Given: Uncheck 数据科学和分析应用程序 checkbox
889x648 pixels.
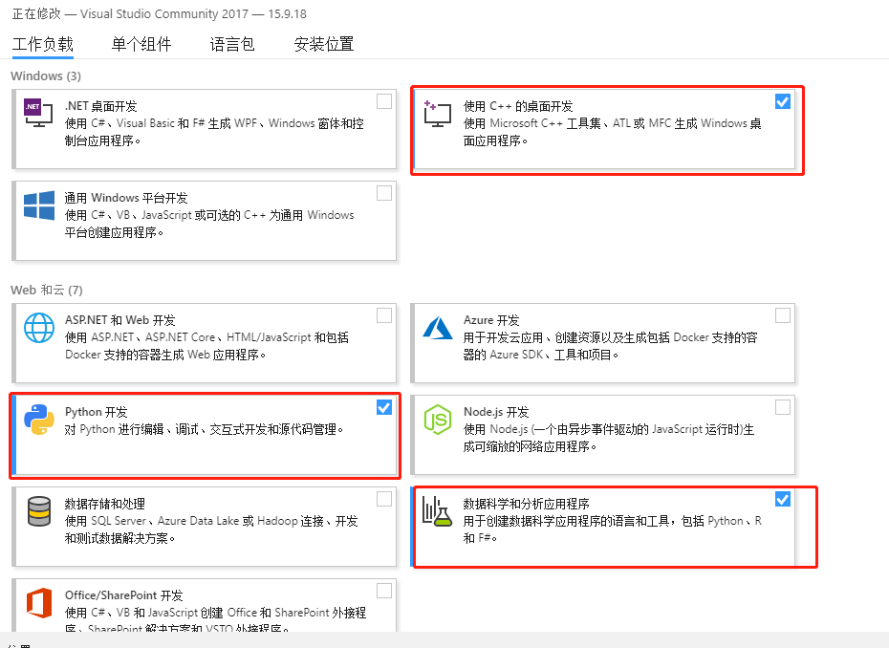Looking at the screenshot, I should pos(782,499).
